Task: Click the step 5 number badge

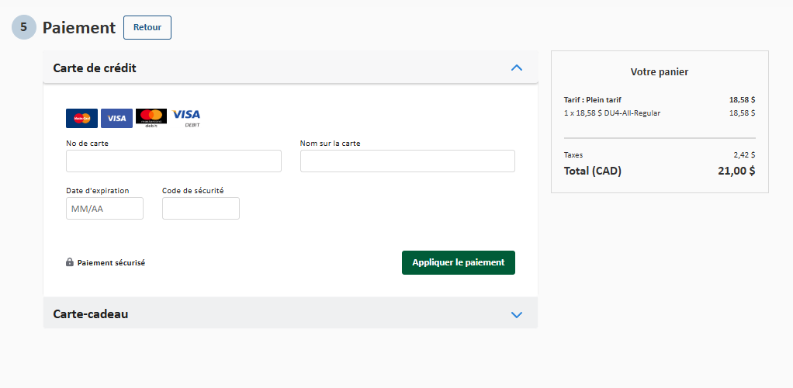Action: 23,27
